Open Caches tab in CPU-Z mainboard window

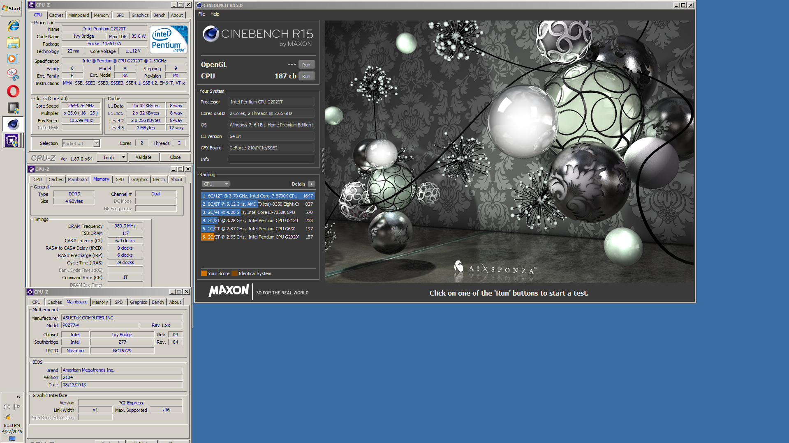pyautogui.click(x=55, y=302)
